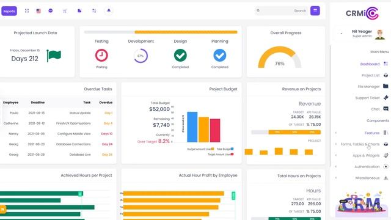This screenshot has width=391, height=220.
Task: Click the Finish UX Optimizations task
Action: coord(73,123)
